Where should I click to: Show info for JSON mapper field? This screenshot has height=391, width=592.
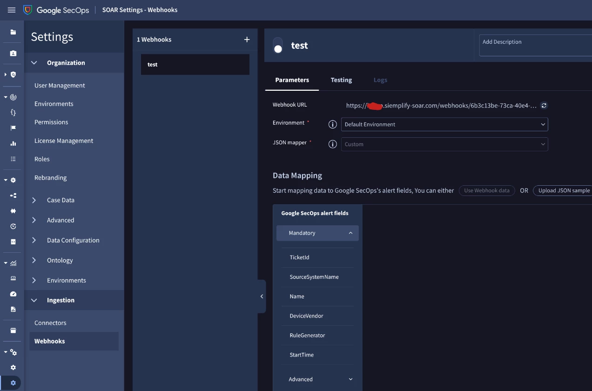coord(332,144)
